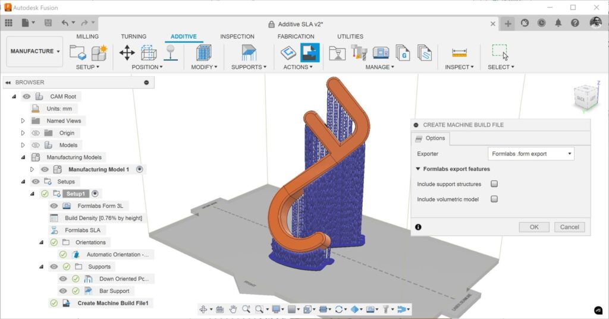
Task: Open the File menu icon
Action: click(25, 23)
